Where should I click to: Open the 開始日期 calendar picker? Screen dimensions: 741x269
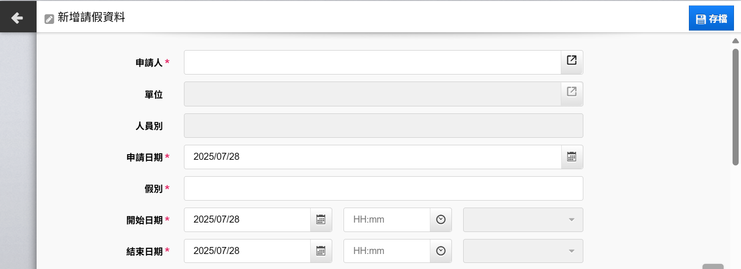[x=321, y=220]
